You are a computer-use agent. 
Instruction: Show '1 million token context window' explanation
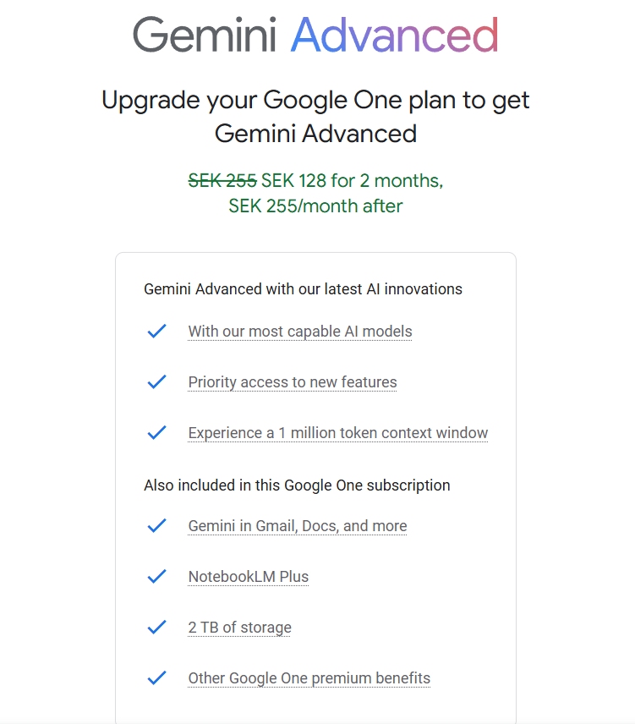(x=338, y=433)
